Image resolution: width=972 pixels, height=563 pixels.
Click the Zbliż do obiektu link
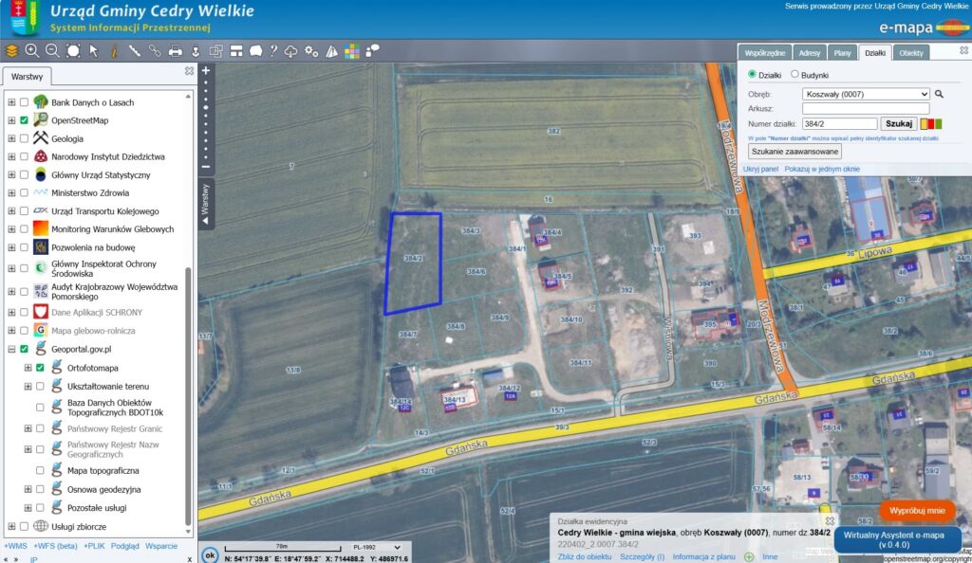coord(585,556)
